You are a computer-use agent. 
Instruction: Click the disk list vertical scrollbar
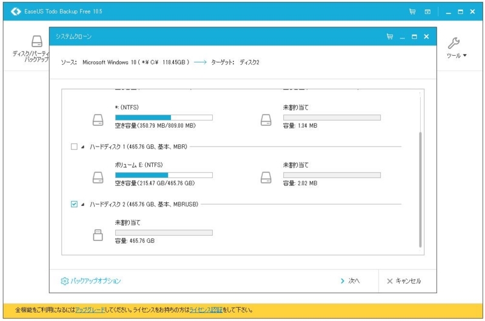click(420, 190)
